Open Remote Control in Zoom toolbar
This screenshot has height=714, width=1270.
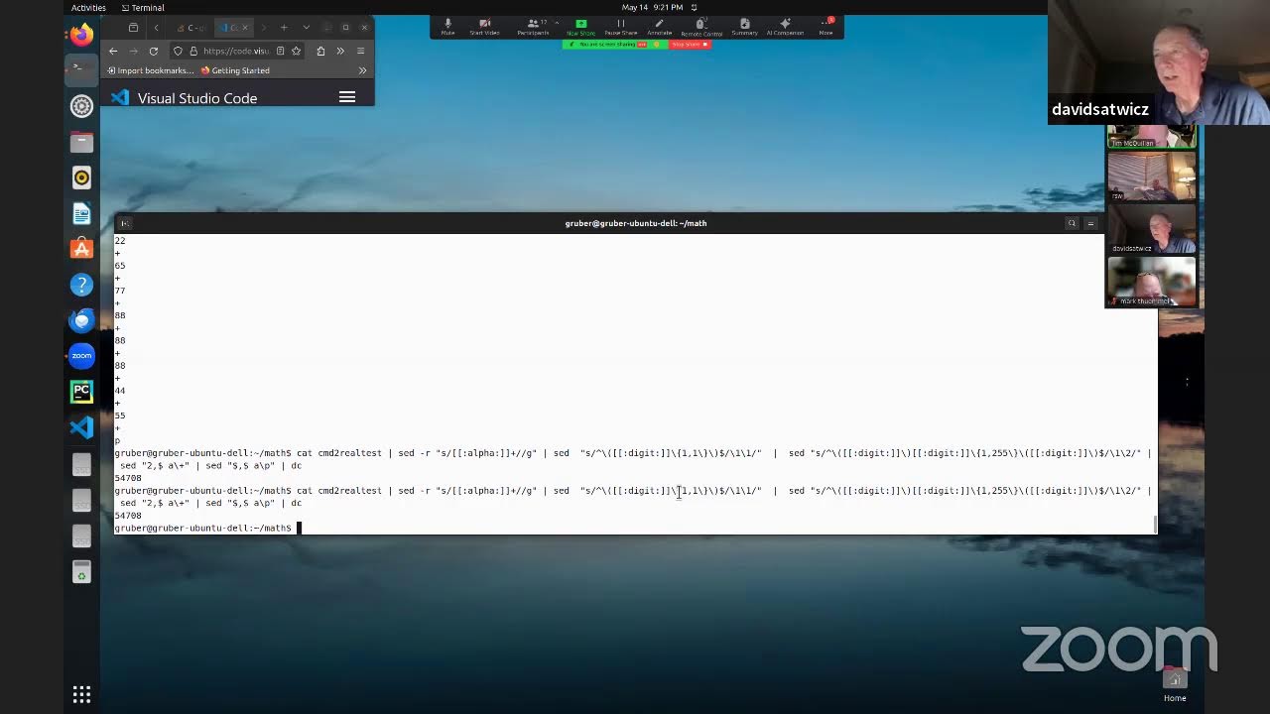click(701, 27)
